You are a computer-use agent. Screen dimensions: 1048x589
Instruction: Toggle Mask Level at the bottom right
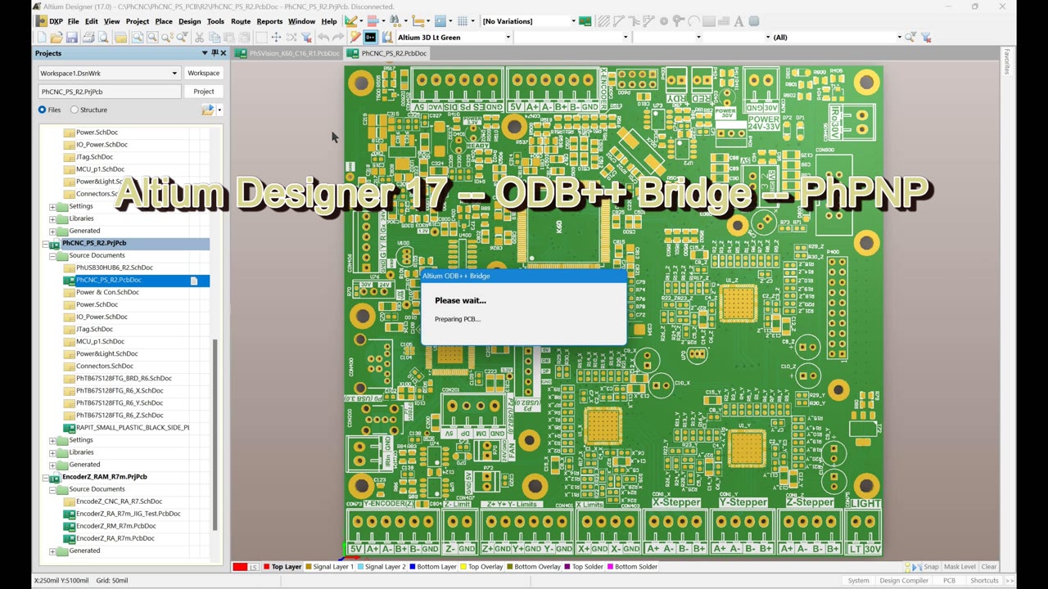coord(960,567)
